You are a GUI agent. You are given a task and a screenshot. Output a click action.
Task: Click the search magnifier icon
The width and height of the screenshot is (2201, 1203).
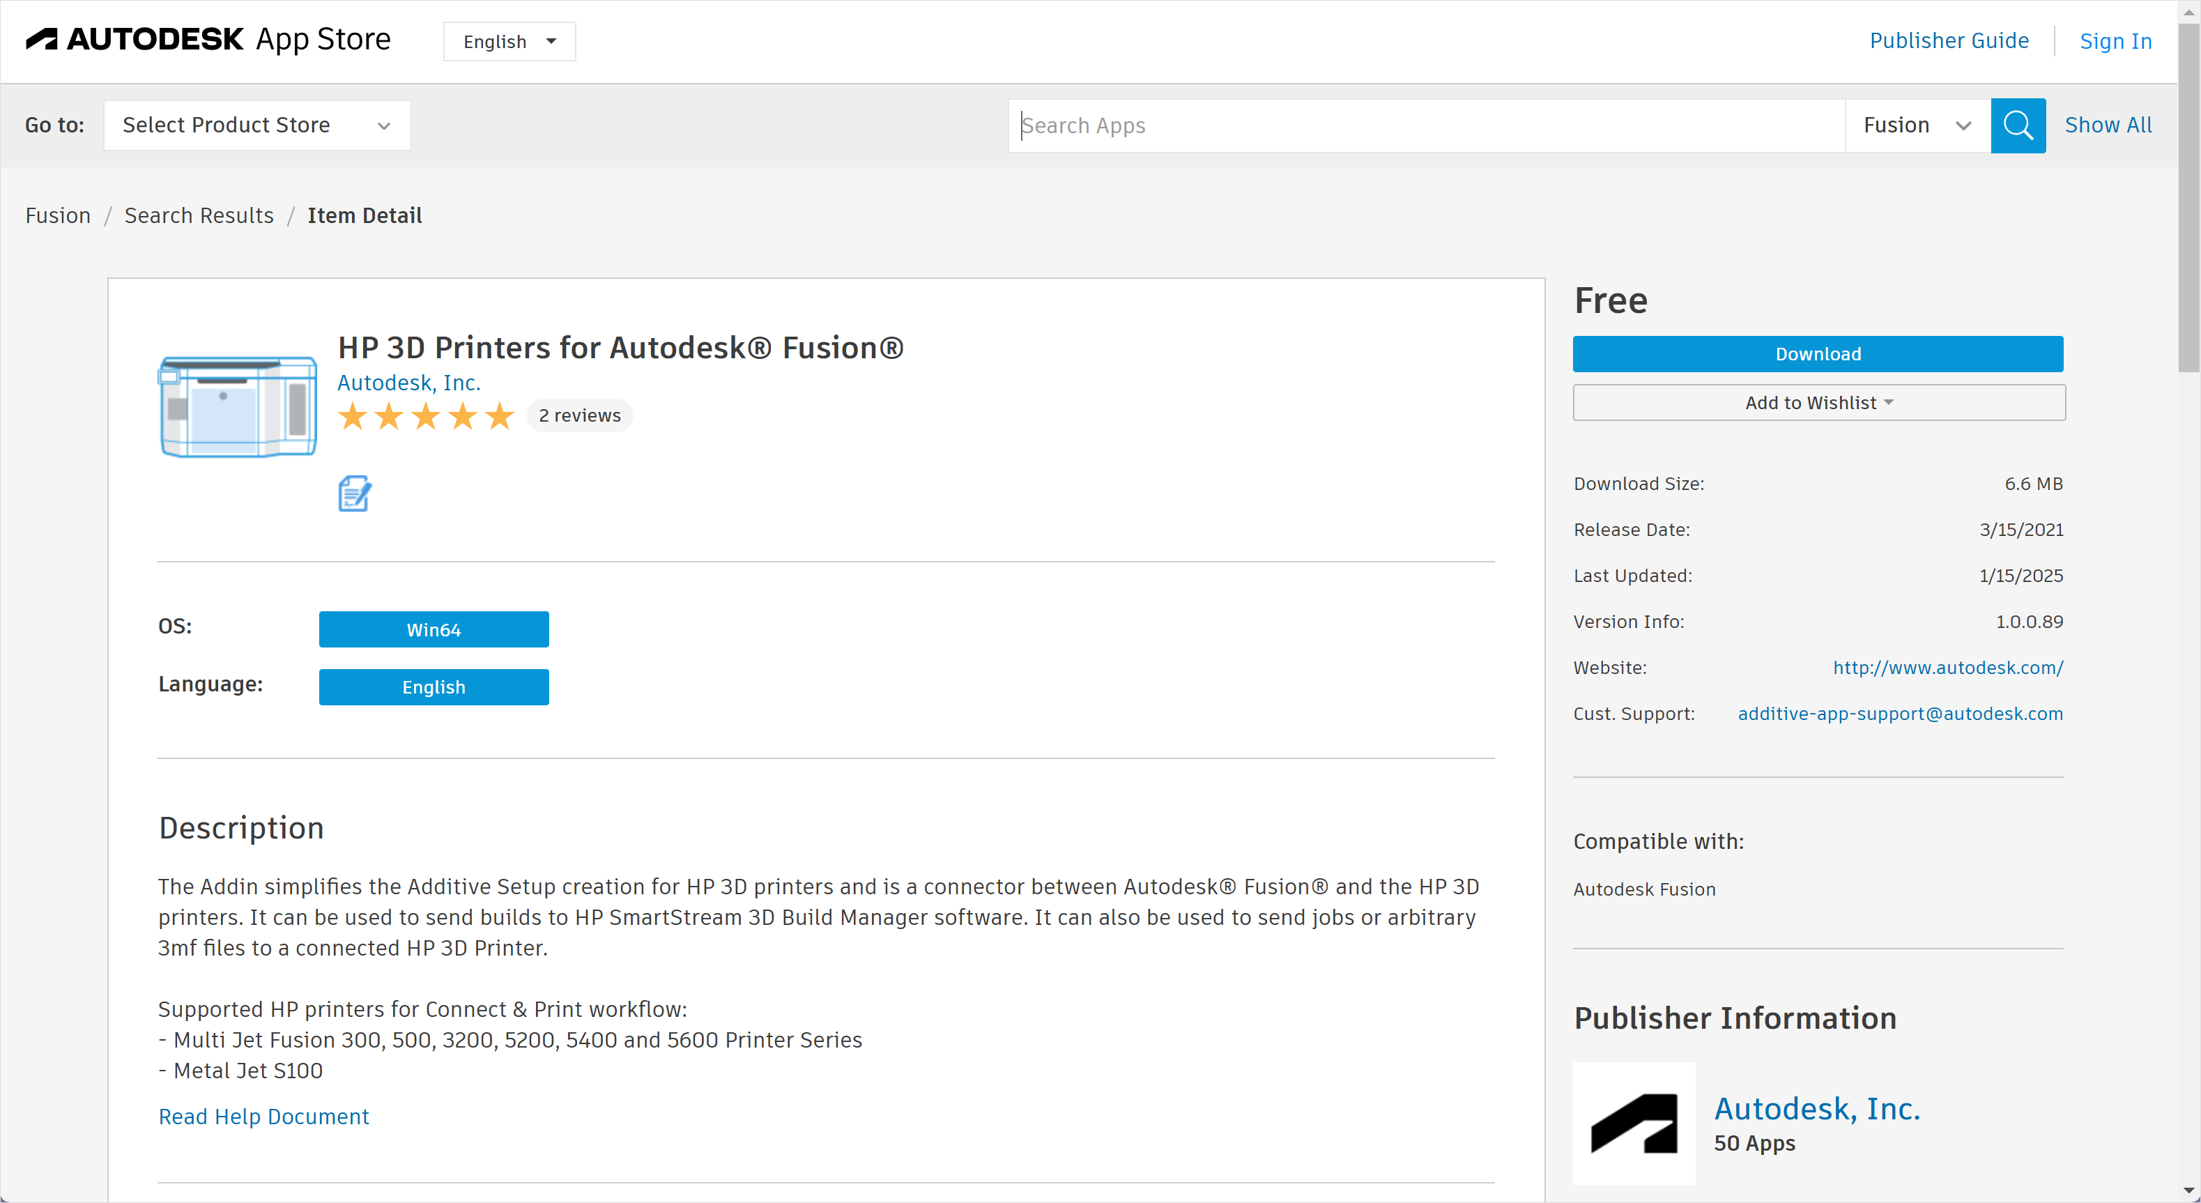2018,125
